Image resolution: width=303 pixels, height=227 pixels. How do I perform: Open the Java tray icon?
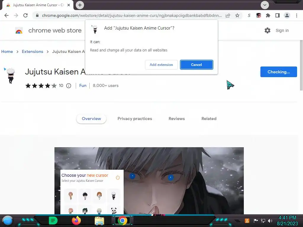point(247,220)
